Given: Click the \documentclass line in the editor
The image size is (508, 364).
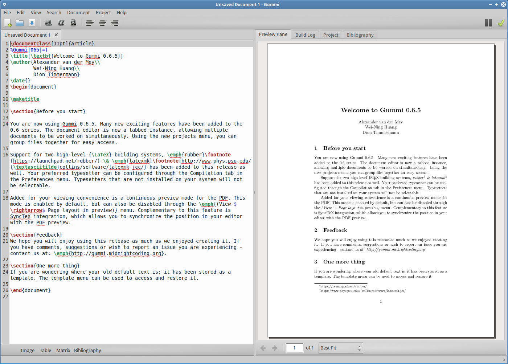Looking at the screenshot, I should (x=52, y=44).
